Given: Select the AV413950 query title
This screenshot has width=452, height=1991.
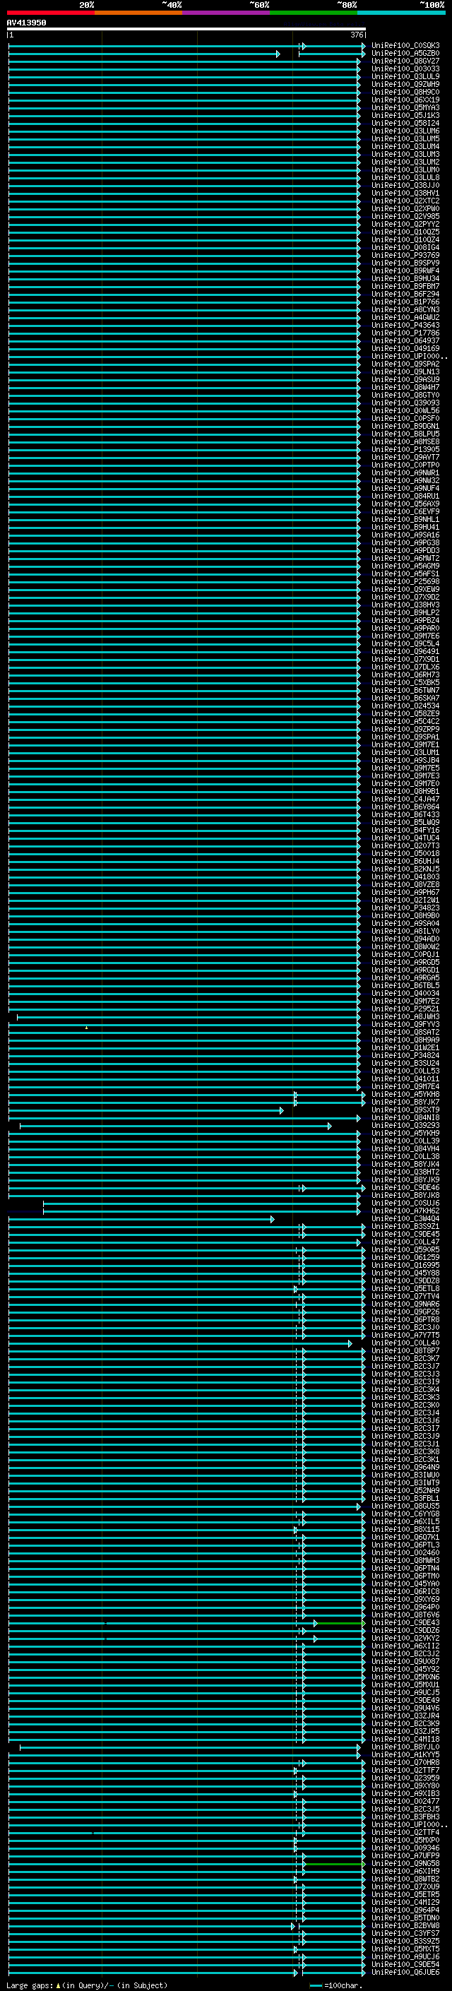Looking at the screenshot, I should pyautogui.click(x=26, y=23).
